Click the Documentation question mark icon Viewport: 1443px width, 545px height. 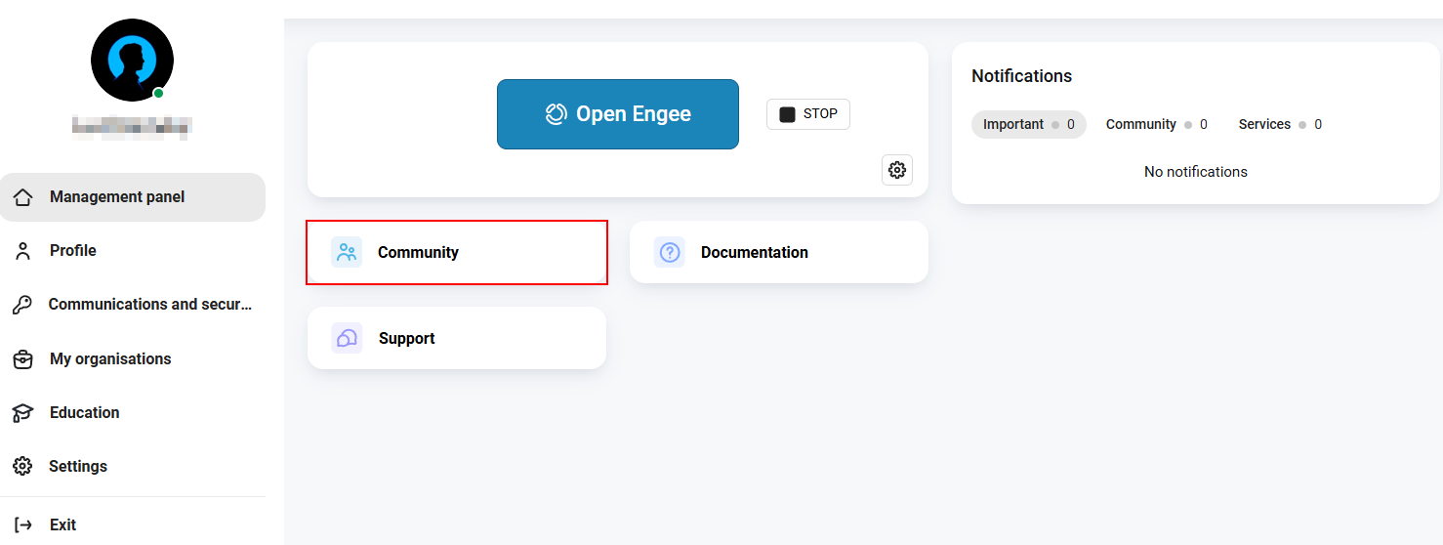(x=670, y=252)
